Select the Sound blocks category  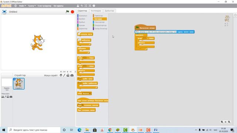point(82,22)
